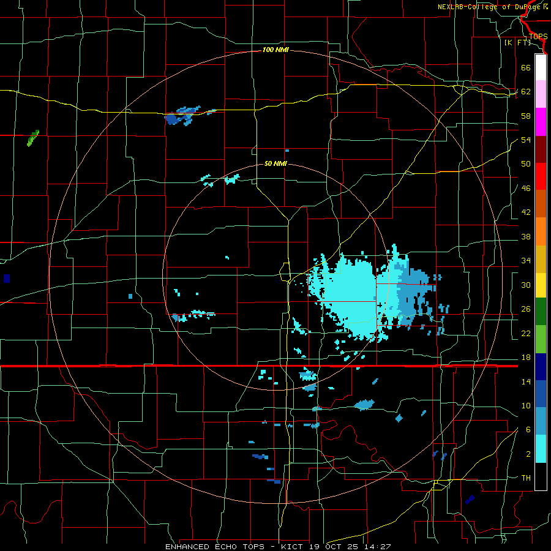551x551 pixels.
Task: Click the legend value "42"
Action: pos(526,212)
